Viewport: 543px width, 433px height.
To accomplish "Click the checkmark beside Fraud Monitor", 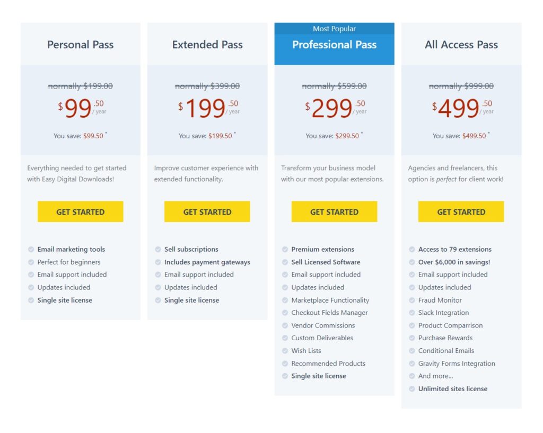I will pos(412,300).
